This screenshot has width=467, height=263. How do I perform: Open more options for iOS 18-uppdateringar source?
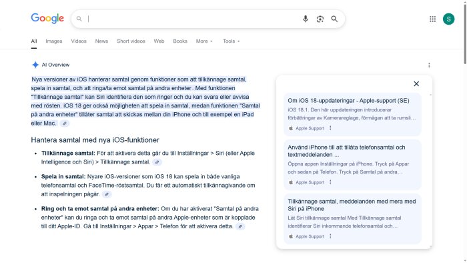coord(330,128)
